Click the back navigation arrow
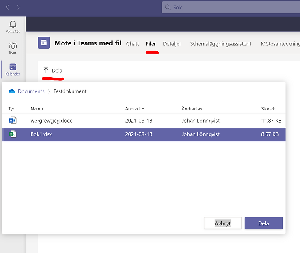Image resolution: width=300 pixels, height=253 pixels. click(x=8, y=7)
